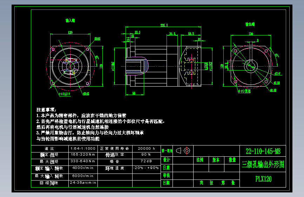Select the drawing number 22-110-145-M8

pyautogui.click(x=263, y=151)
